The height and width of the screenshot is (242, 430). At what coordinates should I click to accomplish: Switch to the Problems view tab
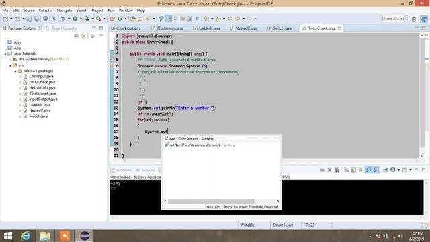point(122,170)
